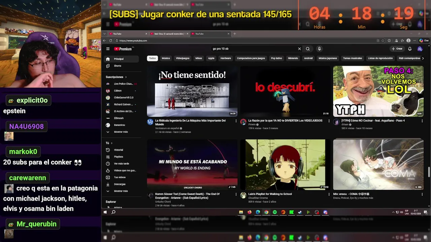The image size is (431, 242).
Task: Select the Mixes filter chip
Action: coord(199,58)
